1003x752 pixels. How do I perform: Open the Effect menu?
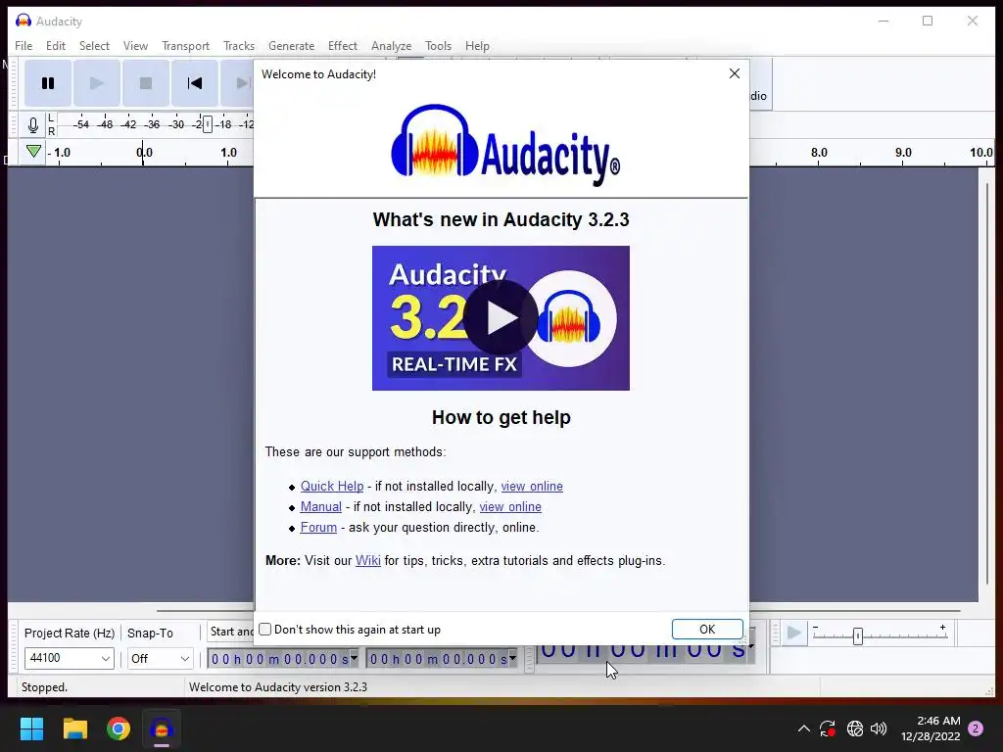pos(342,46)
